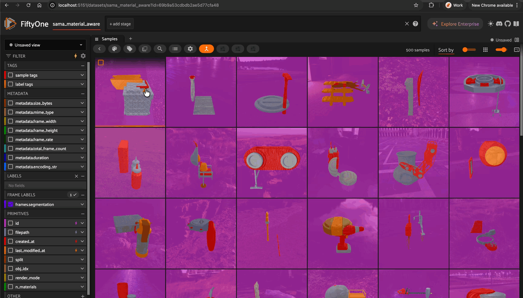Expand frames.segmentation field options
The height and width of the screenshot is (298, 523).
click(x=82, y=204)
